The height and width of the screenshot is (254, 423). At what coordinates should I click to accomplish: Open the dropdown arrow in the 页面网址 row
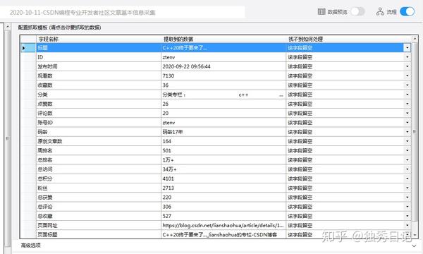coord(407,225)
